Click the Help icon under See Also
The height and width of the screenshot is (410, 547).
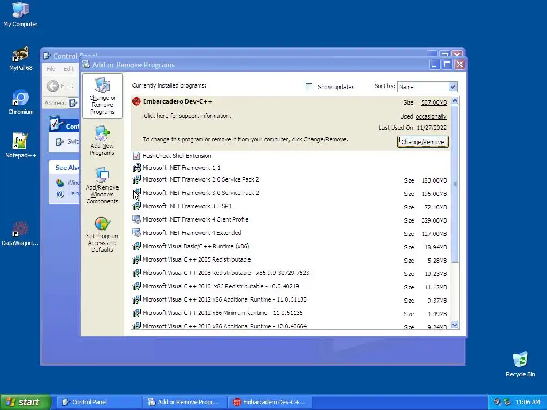60,193
